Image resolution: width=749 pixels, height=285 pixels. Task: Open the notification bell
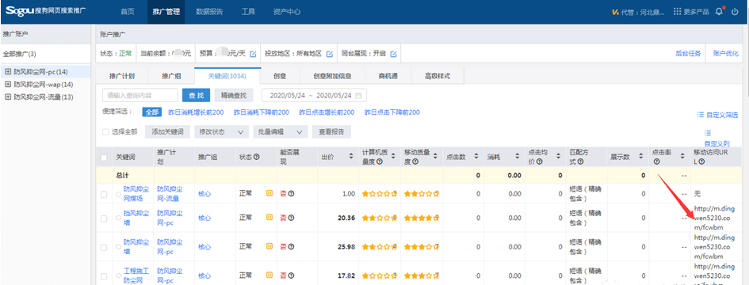pyautogui.click(x=720, y=12)
